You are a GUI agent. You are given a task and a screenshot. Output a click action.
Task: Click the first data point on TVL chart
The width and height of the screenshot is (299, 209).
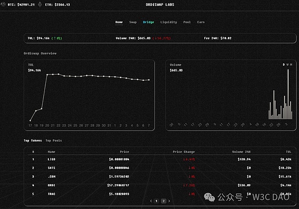click(30, 120)
